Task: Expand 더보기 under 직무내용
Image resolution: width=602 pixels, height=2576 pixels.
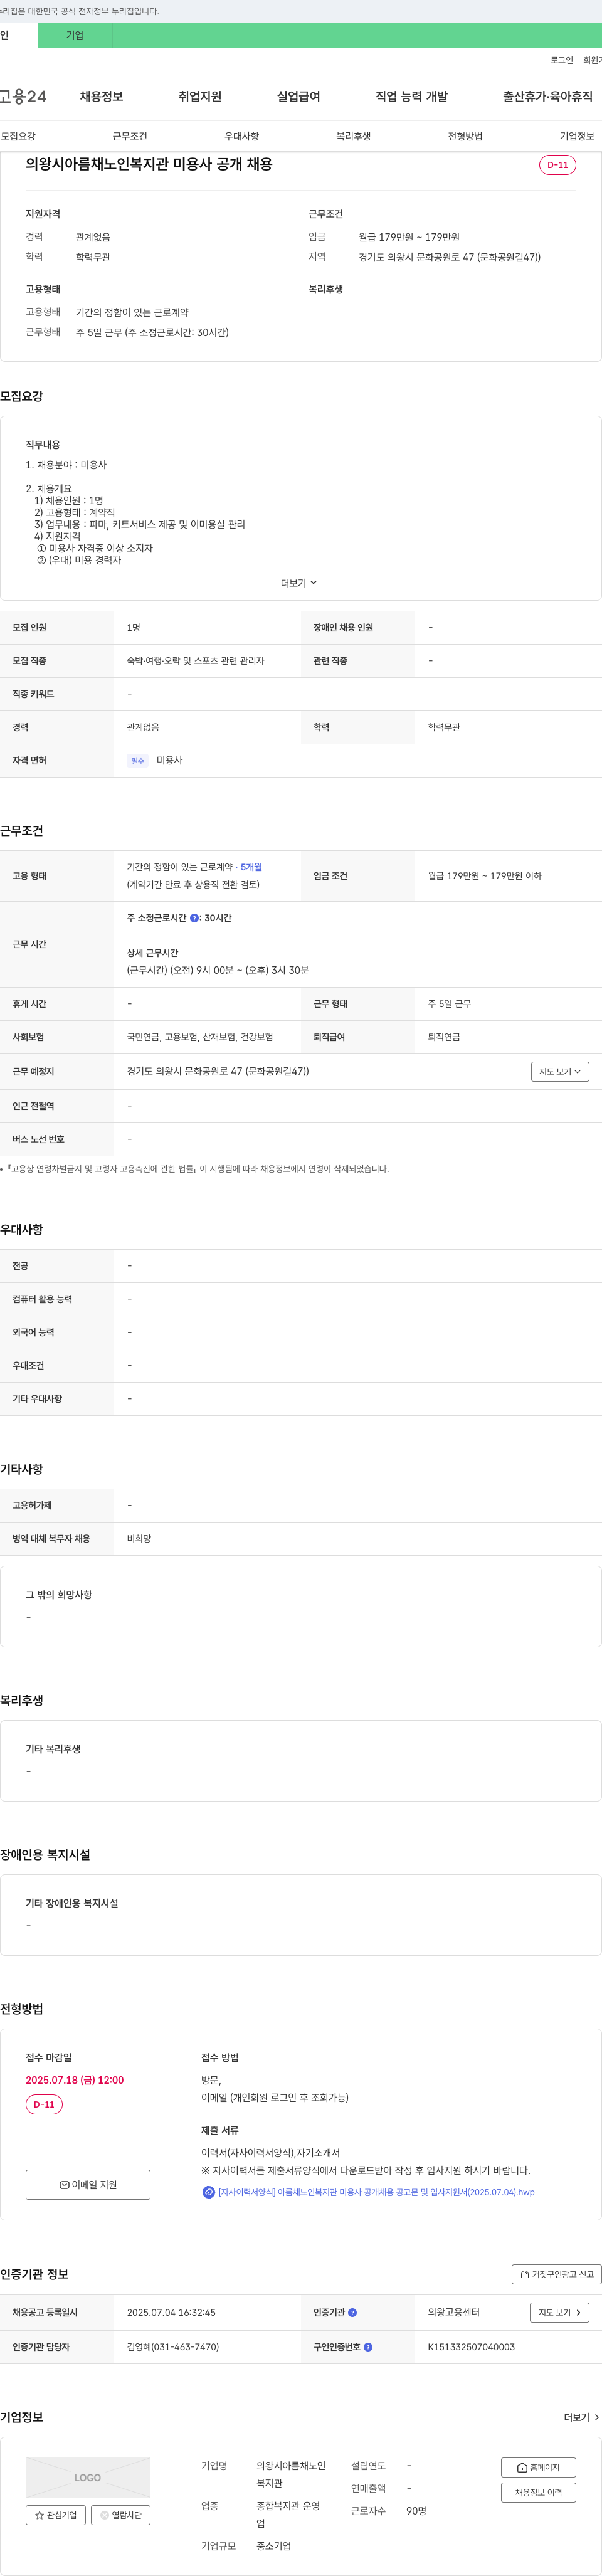Action: click(299, 583)
